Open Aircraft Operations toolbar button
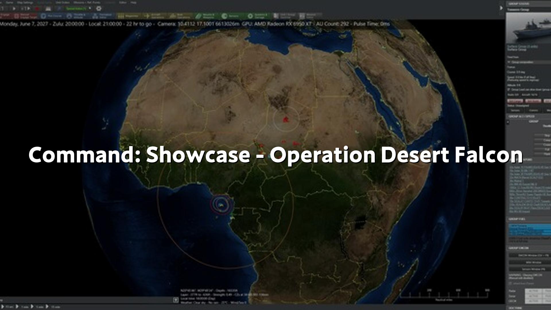 point(154,16)
